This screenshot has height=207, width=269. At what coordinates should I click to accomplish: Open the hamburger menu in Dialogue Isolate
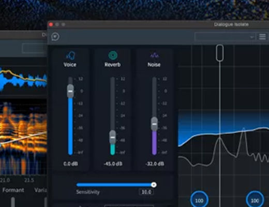(262, 37)
